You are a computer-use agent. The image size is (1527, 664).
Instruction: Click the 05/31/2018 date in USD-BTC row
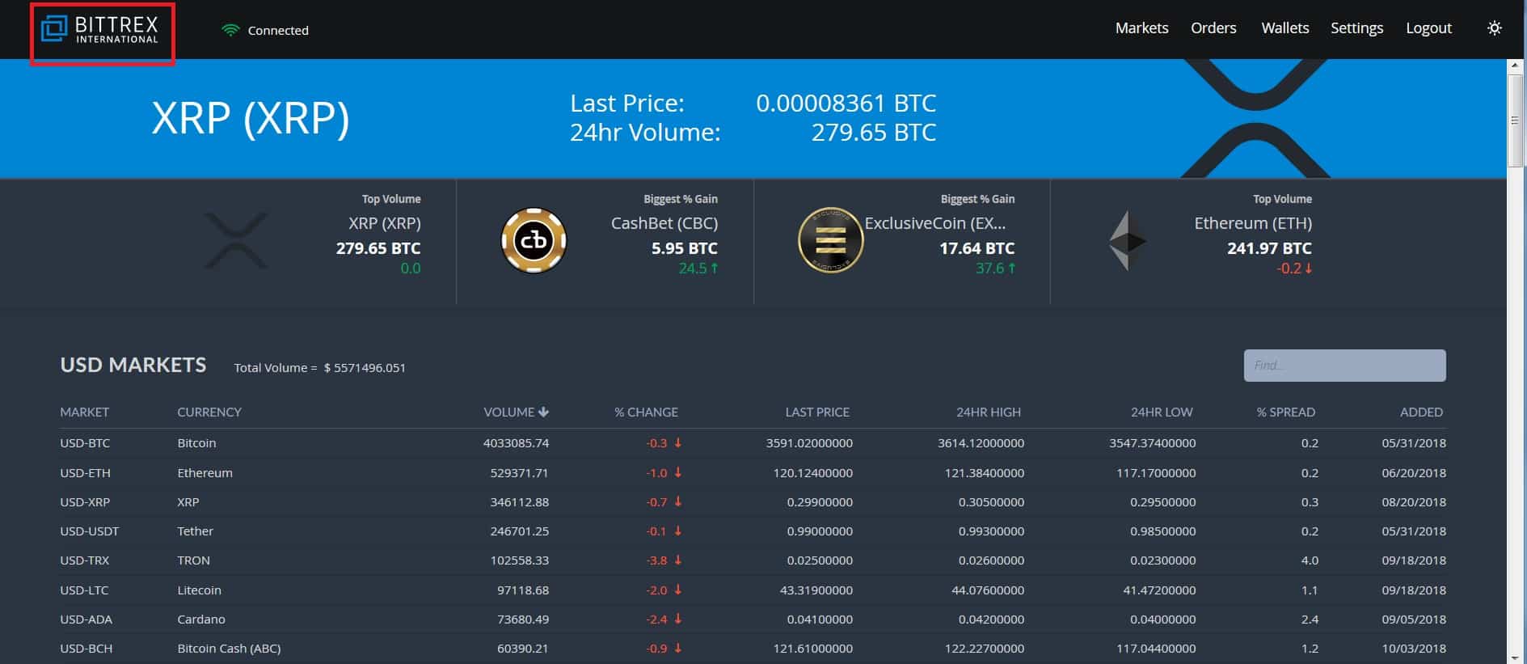[x=1414, y=443]
